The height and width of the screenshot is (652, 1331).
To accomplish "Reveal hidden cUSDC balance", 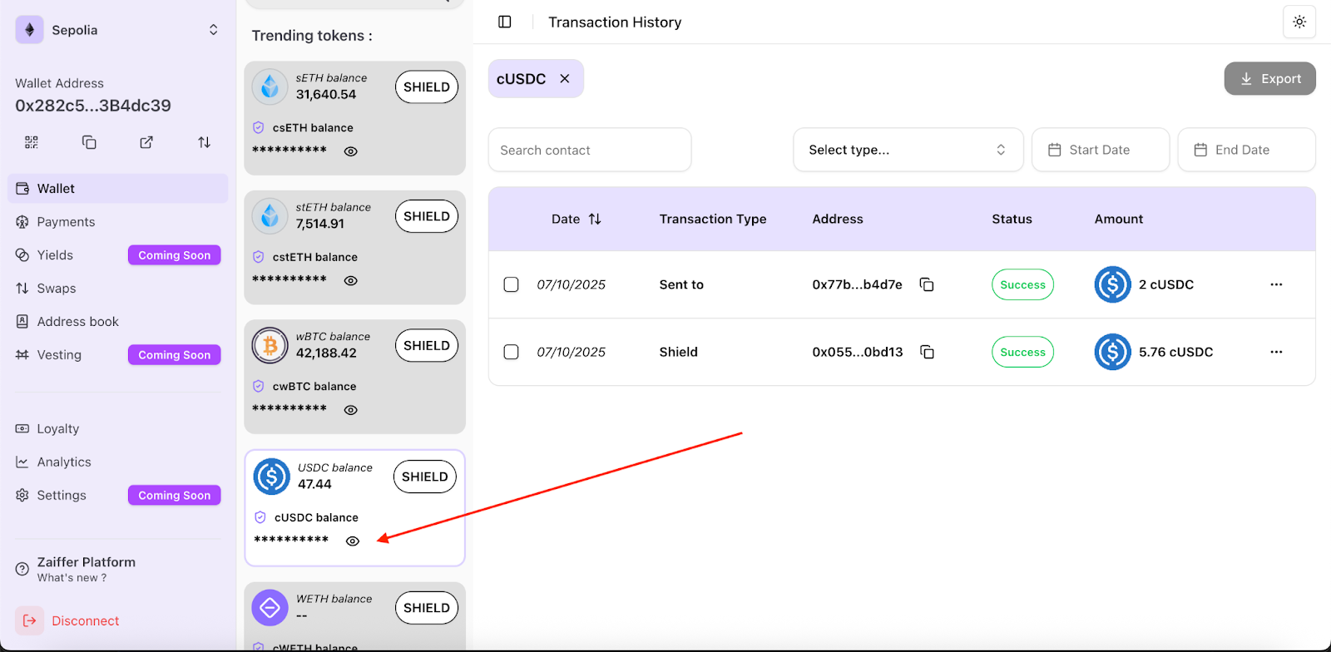I will point(353,541).
